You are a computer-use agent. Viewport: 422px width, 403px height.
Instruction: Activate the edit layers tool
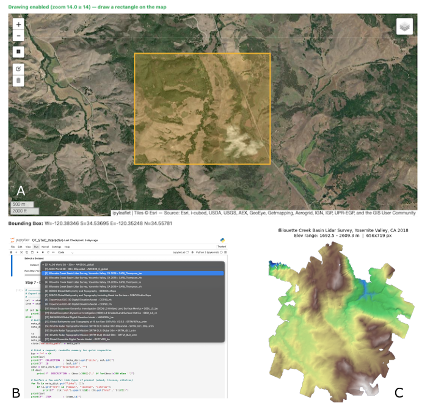18,69
